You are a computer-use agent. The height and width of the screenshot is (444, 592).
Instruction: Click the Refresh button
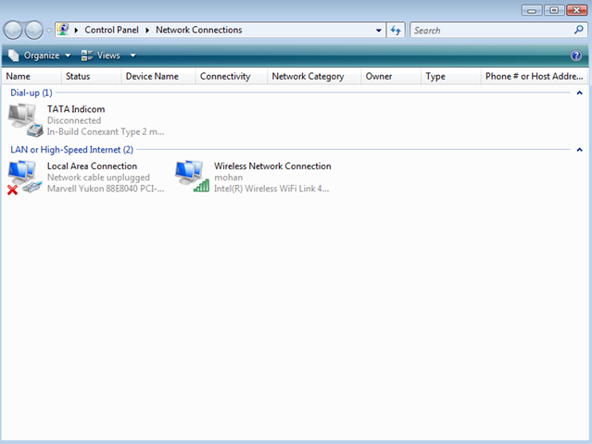tap(396, 31)
